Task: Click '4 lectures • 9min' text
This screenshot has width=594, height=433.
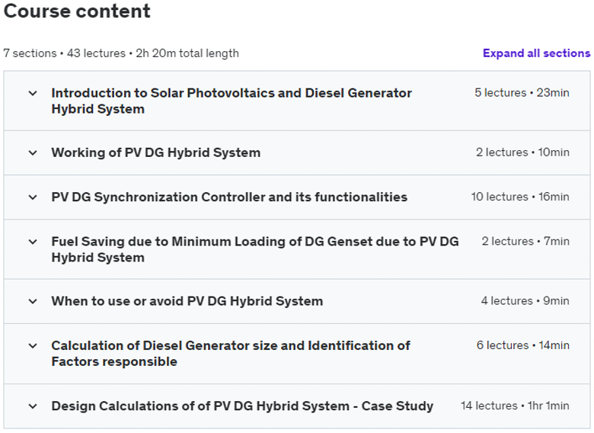Action: tap(525, 300)
